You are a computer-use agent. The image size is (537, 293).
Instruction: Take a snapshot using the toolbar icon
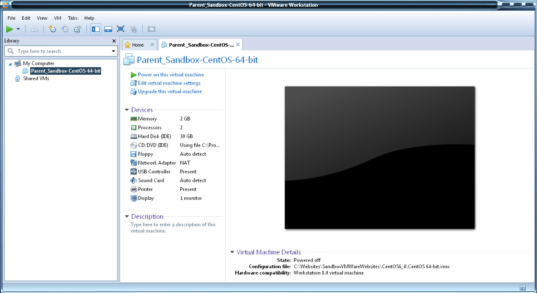coord(52,29)
